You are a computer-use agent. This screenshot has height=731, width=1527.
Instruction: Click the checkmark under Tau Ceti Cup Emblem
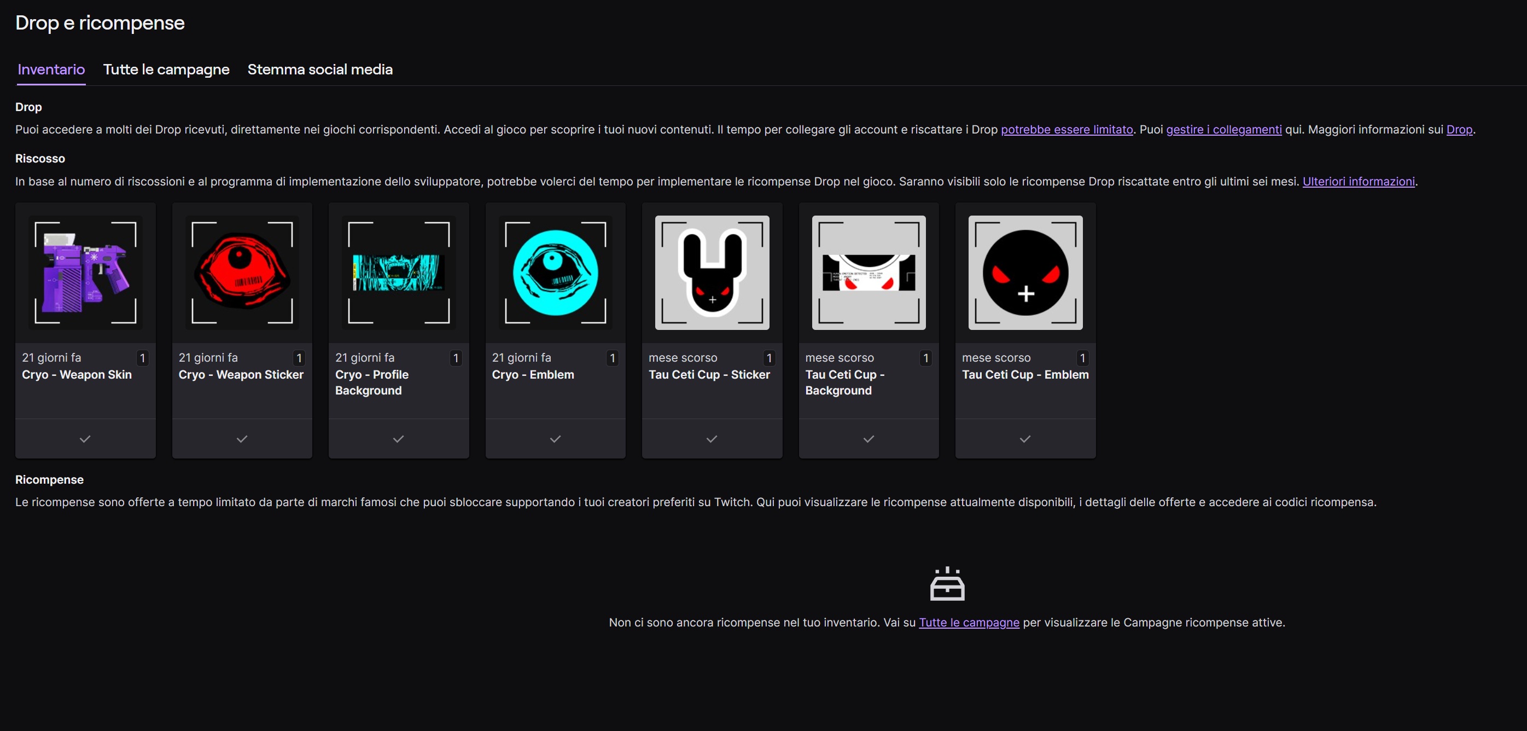point(1025,439)
